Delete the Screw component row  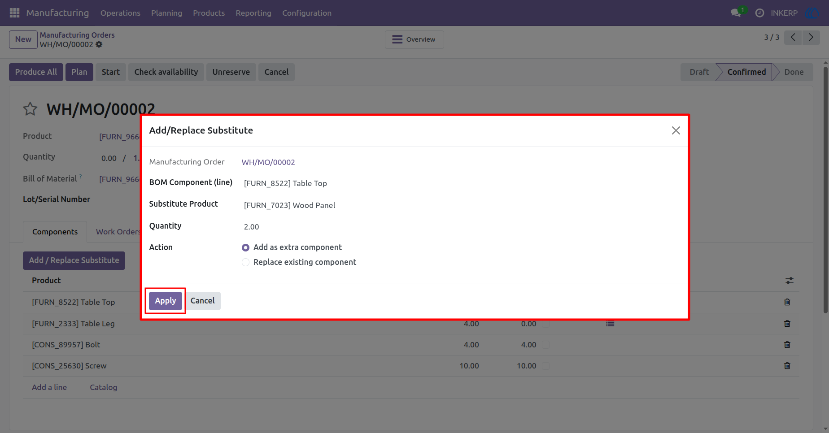[787, 366]
